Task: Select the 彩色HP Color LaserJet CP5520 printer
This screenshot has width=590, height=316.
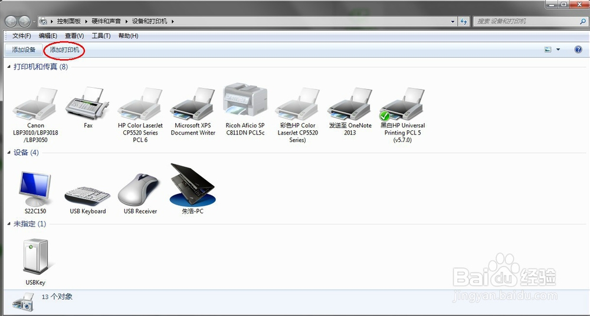Action: 297,104
